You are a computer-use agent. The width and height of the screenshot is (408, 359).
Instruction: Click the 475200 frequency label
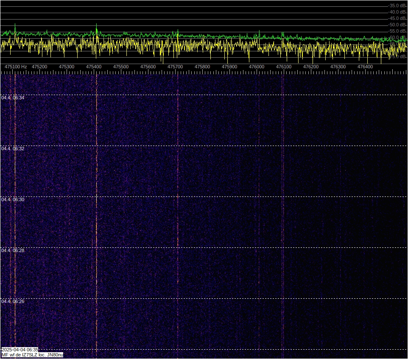39,67
